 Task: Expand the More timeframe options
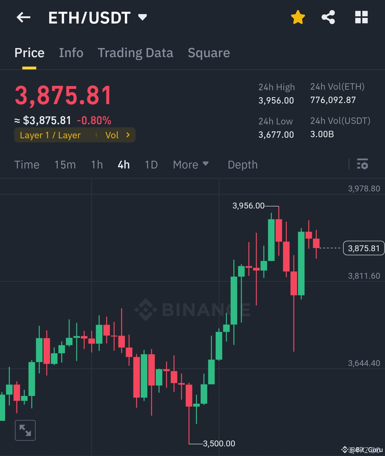190,165
